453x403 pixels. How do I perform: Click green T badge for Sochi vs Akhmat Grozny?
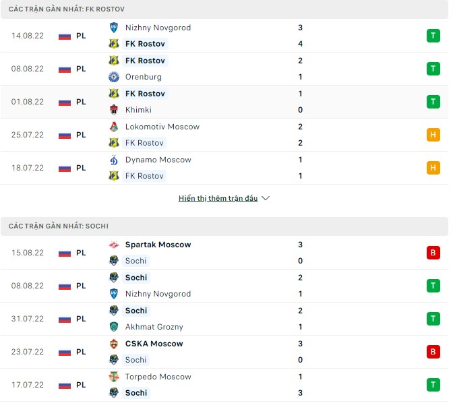pyautogui.click(x=433, y=319)
